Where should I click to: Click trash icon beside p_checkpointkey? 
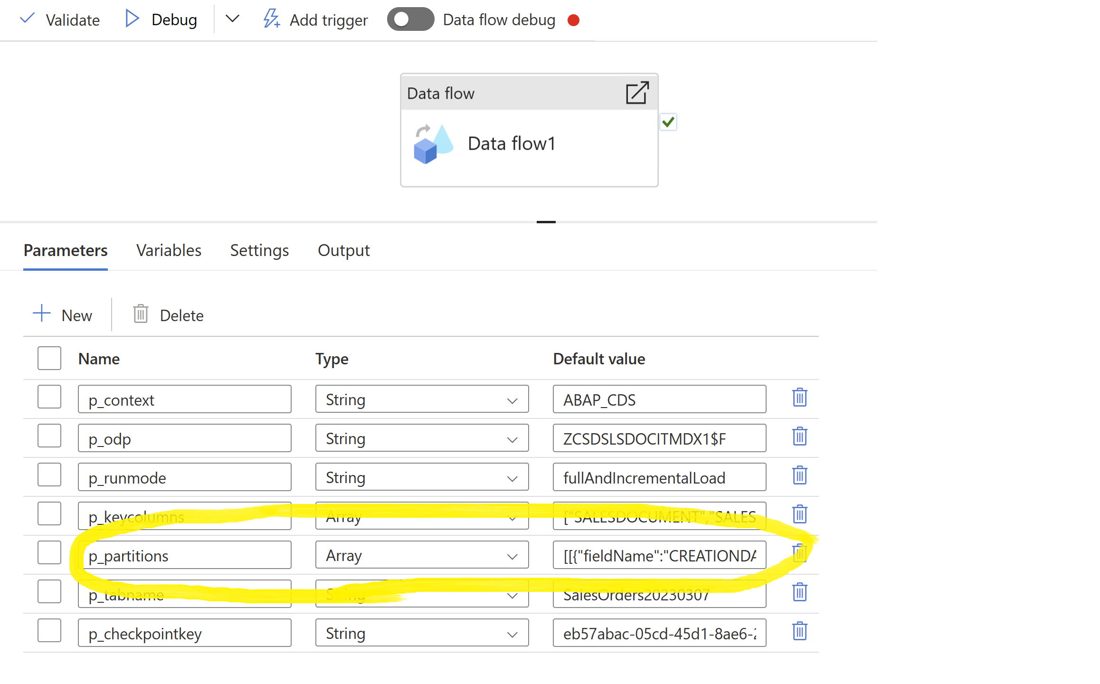click(799, 631)
